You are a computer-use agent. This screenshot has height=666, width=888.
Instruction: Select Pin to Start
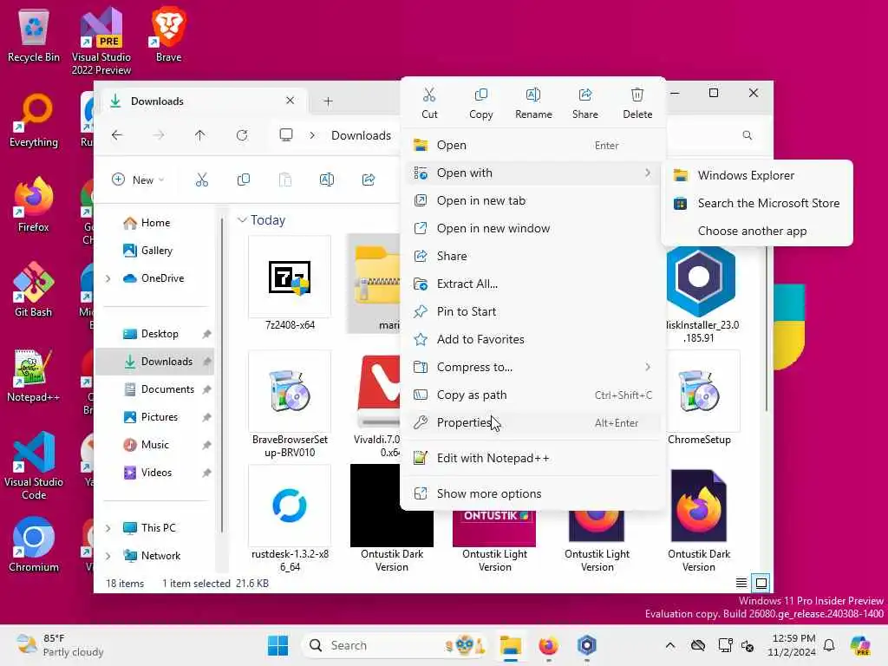[533, 311]
